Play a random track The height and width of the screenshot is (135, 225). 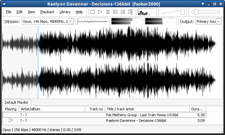[131, 12]
